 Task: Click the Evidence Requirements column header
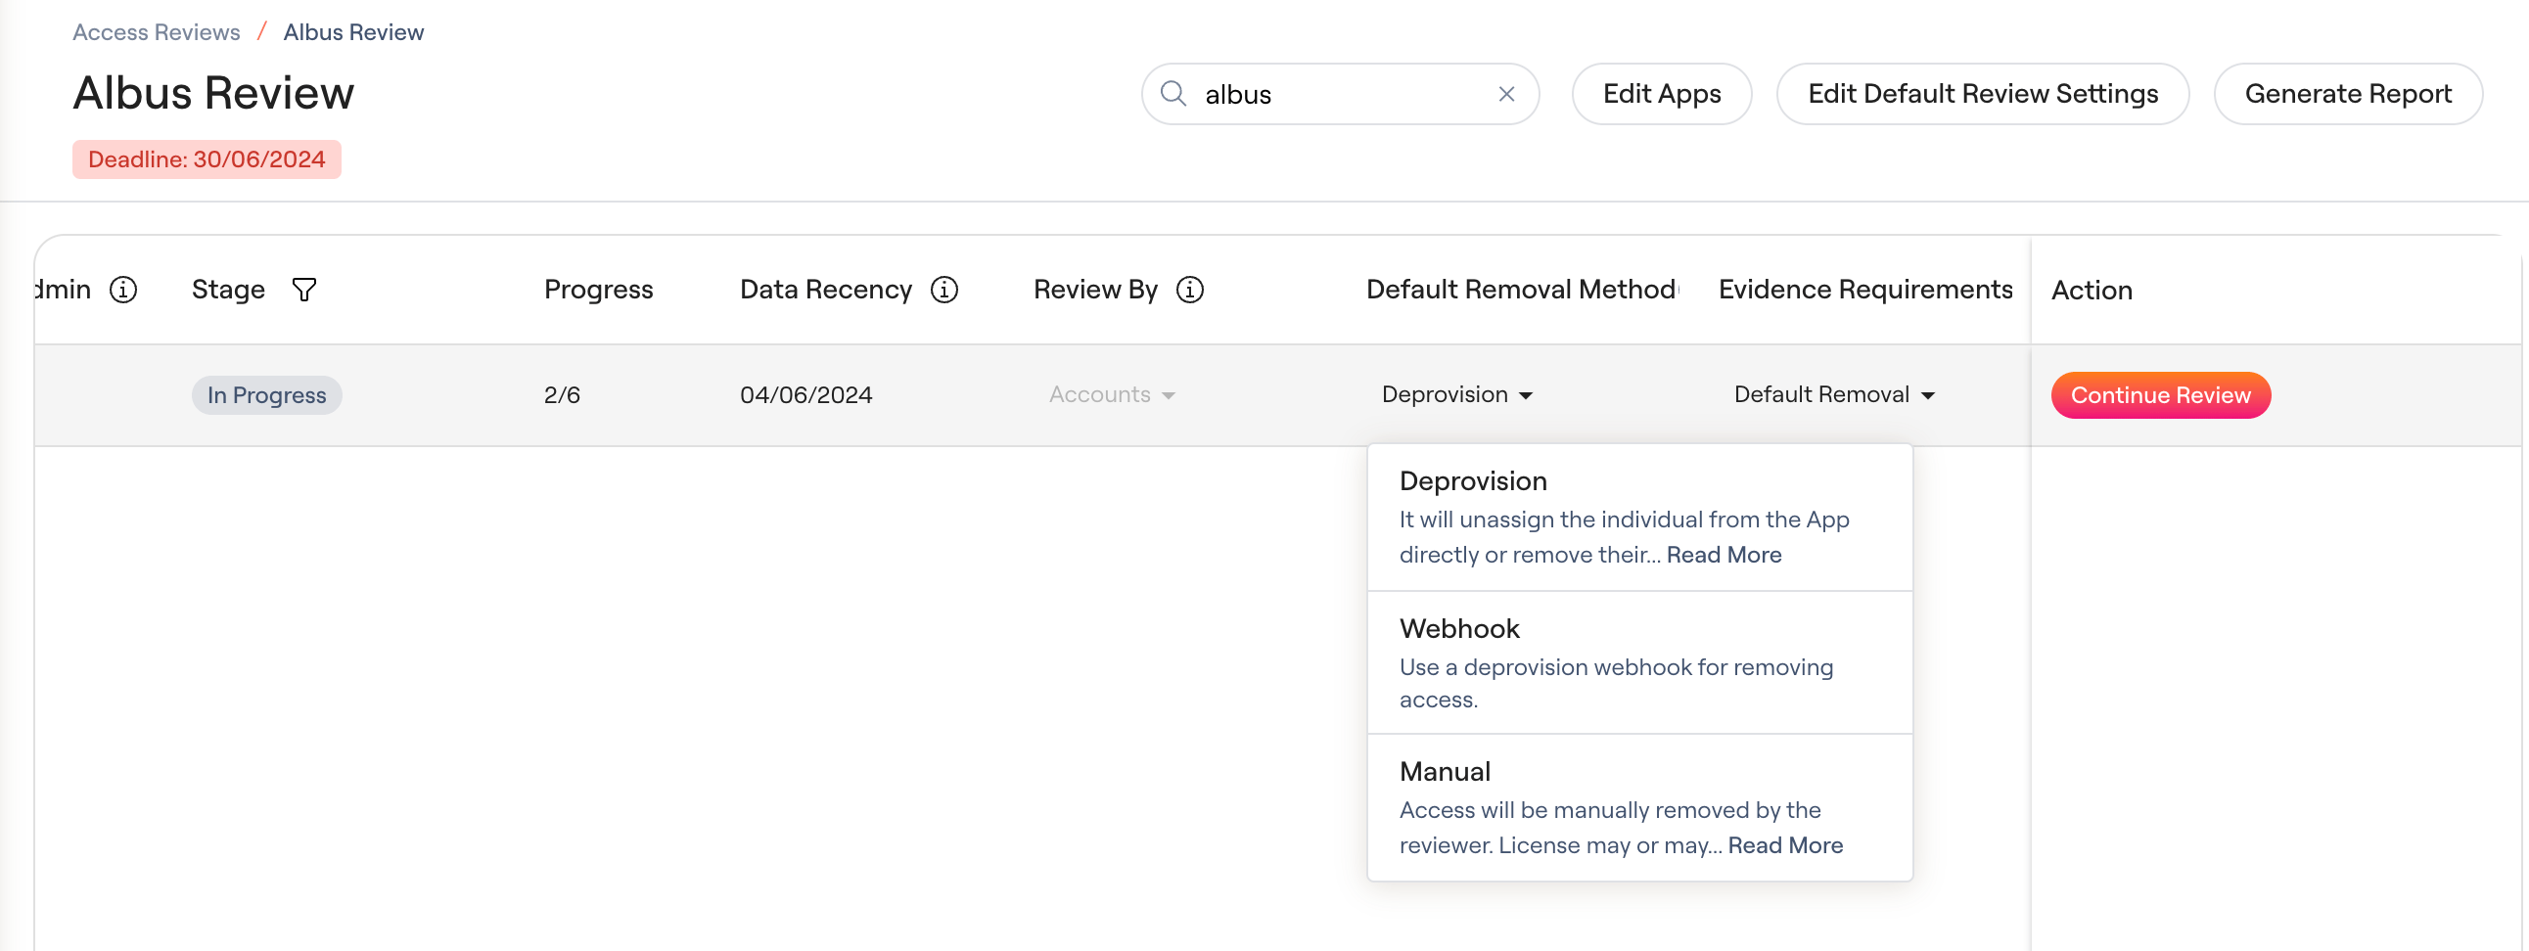(1864, 290)
